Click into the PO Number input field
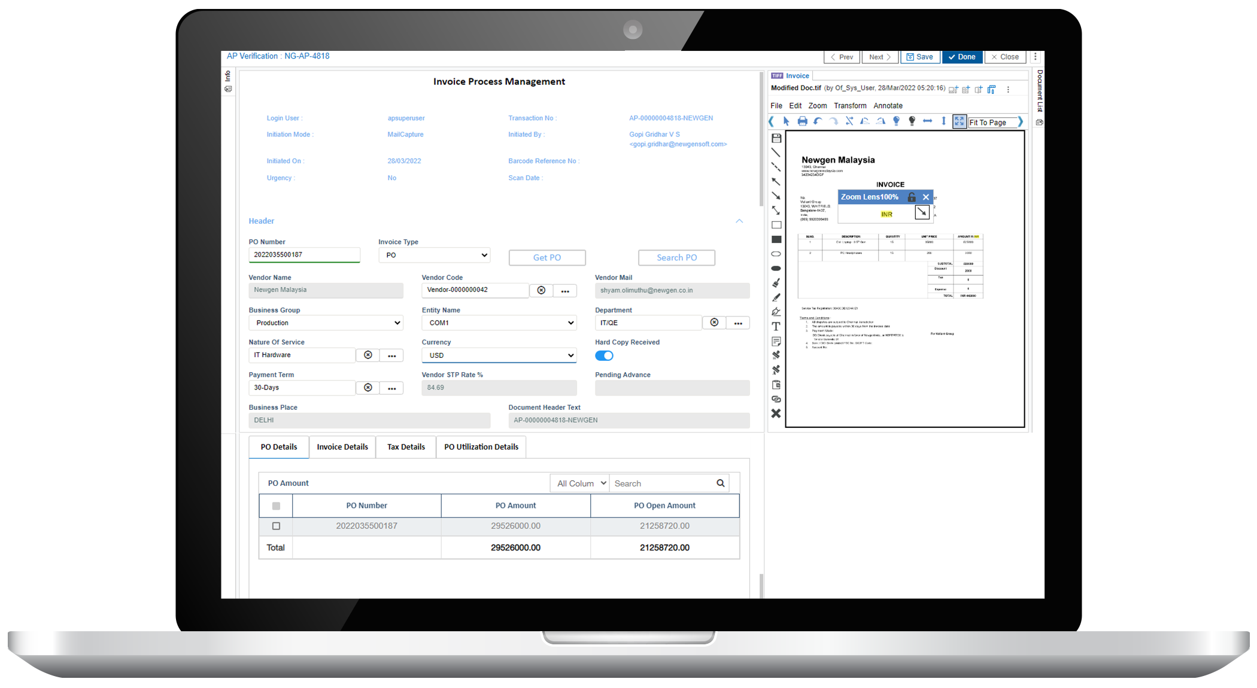 coord(304,255)
